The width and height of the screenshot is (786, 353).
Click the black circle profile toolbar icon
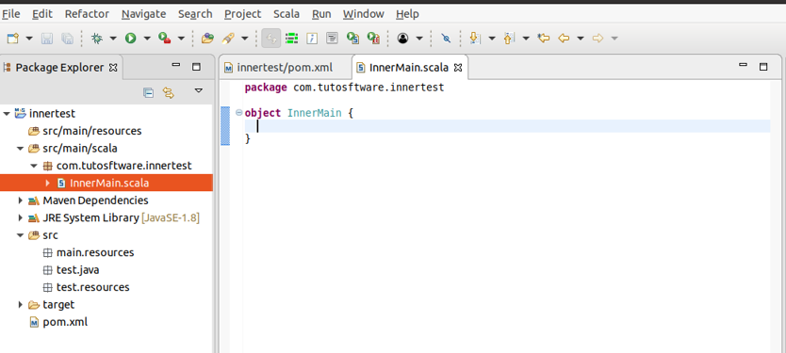coord(403,38)
